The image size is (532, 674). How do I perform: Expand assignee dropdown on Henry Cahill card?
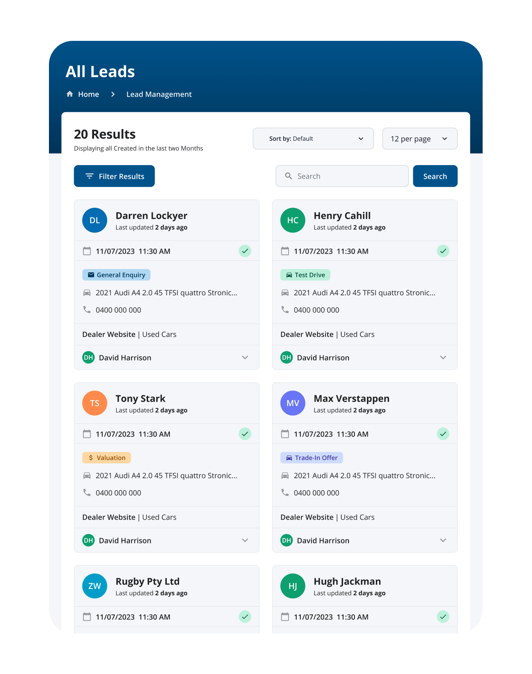(x=443, y=357)
